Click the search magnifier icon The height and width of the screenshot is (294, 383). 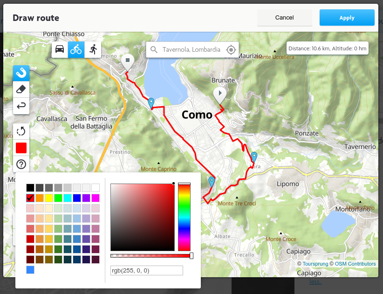154,50
